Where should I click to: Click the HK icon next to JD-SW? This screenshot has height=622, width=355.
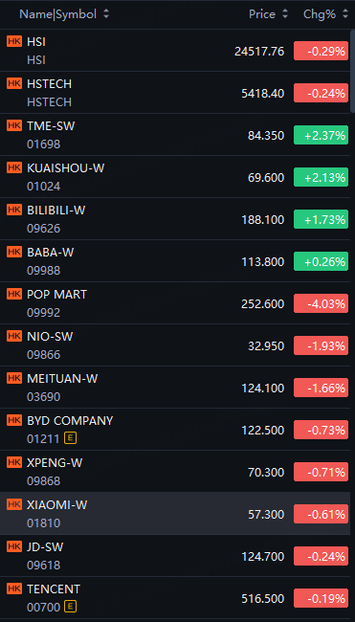pyautogui.click(x=14, y=546)
